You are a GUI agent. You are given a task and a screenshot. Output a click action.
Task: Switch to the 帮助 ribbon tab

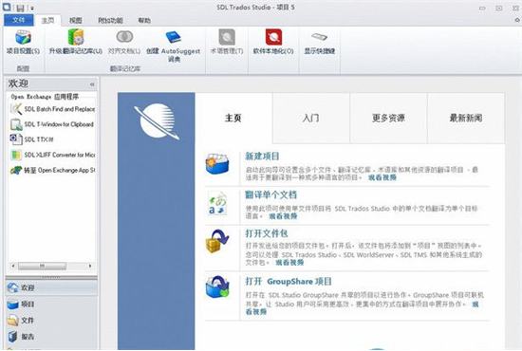(144, 20)
